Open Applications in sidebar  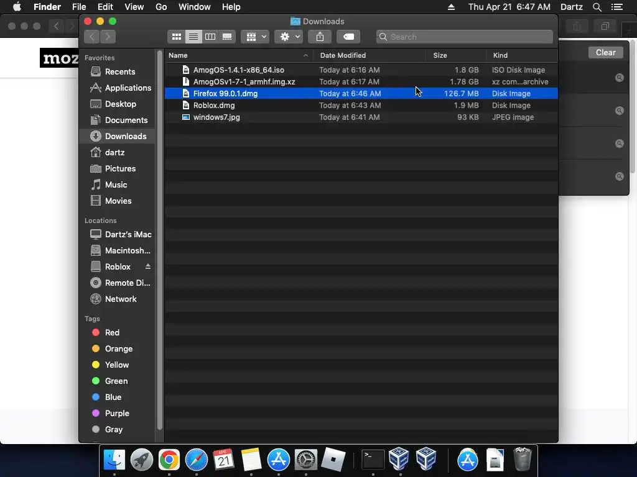pos(118,88)
